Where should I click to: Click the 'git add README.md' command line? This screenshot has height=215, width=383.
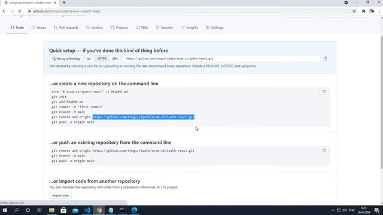tap(68, 102)
